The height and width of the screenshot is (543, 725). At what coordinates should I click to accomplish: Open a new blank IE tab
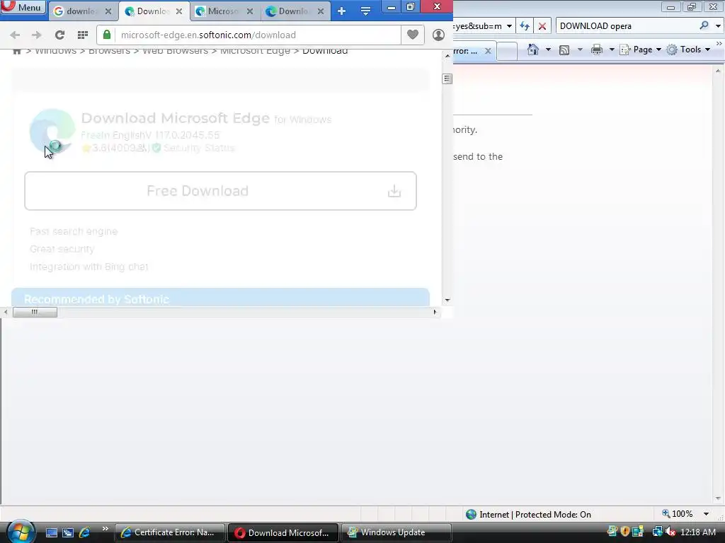(x=507, y=51)
